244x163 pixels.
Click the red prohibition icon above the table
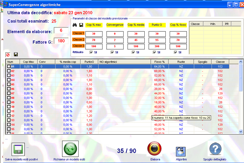8,55
